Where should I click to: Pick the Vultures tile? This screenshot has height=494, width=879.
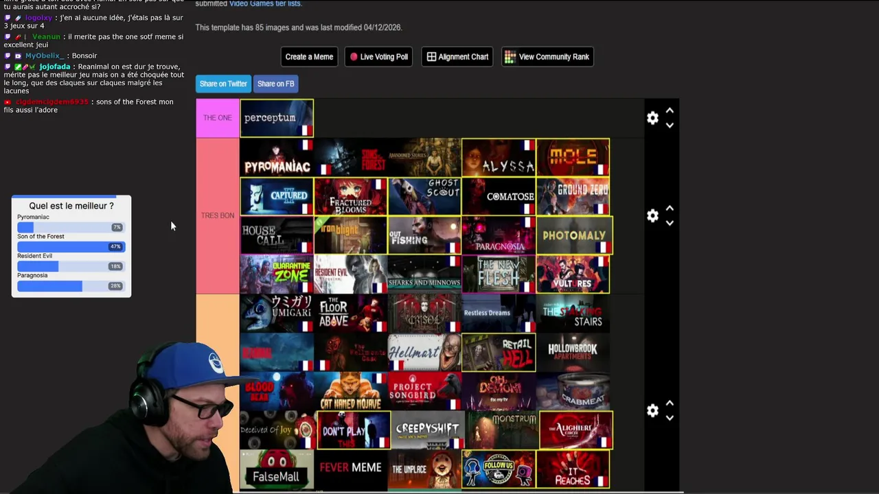point(573,274)
